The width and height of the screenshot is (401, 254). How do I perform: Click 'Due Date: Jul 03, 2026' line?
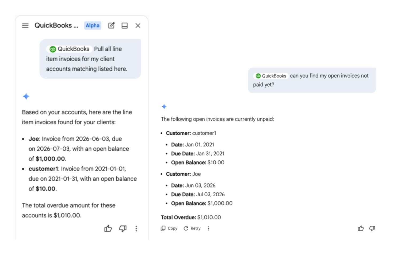198,195
